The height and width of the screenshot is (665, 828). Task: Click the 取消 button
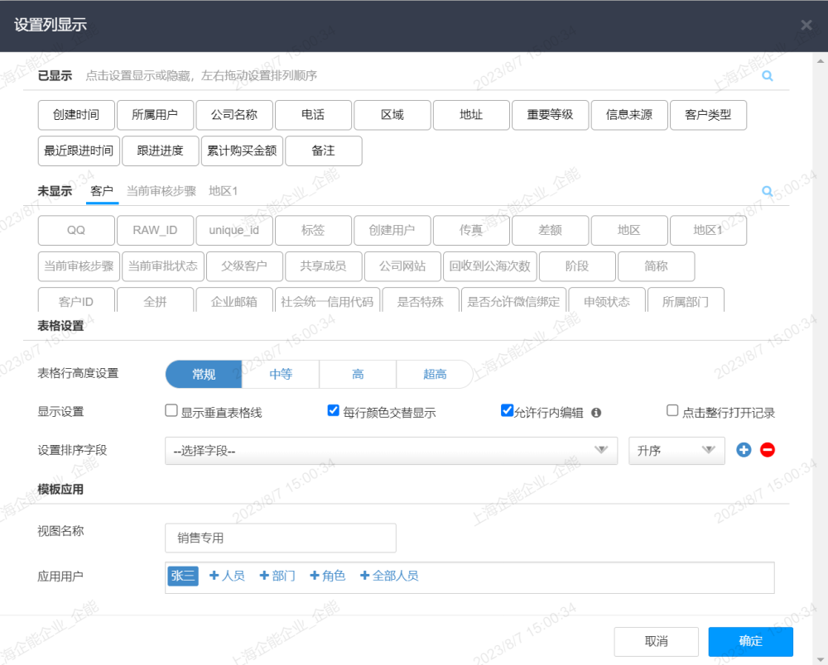click(657, 641)
